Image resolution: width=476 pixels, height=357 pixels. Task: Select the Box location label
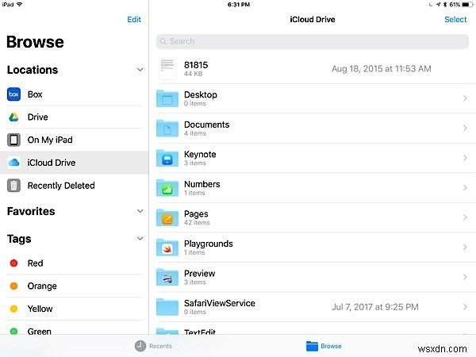(x=35, y=94)
